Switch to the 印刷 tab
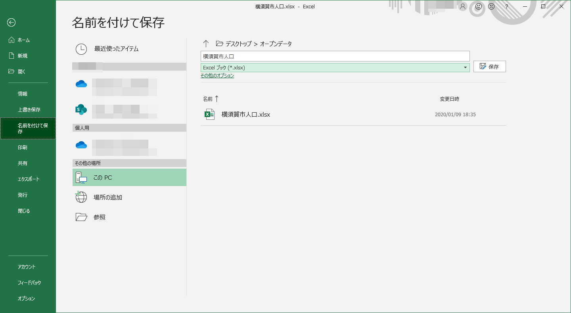 (x=23, y=148)
